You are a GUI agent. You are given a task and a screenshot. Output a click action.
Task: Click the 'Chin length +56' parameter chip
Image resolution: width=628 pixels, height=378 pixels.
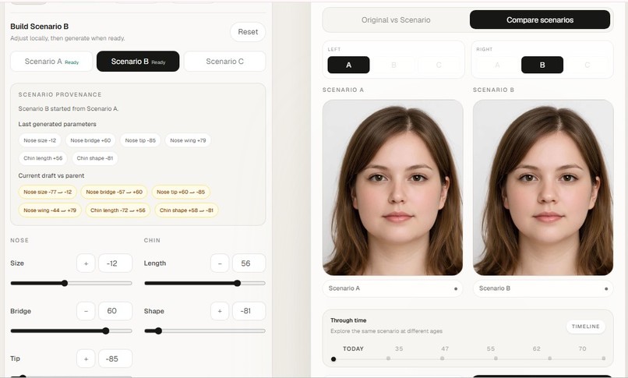(x=43, y=158)
